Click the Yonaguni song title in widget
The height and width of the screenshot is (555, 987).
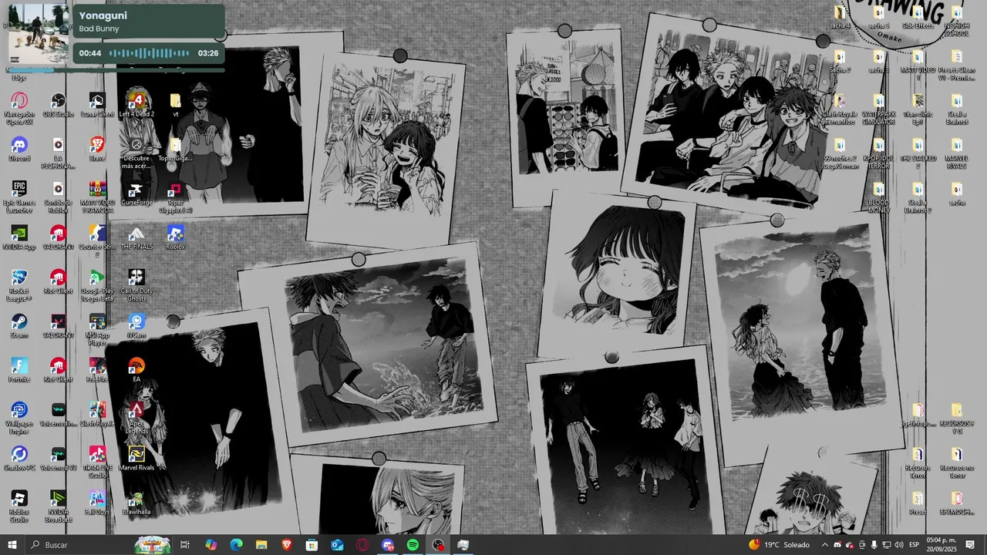[x=103, y=15]
